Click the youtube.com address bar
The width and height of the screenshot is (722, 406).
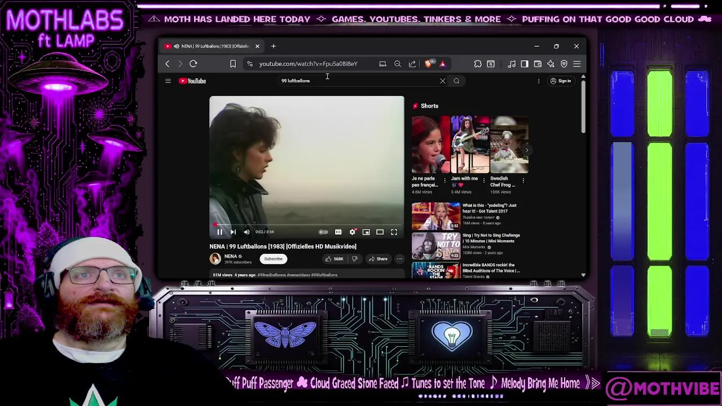[308, 64]
